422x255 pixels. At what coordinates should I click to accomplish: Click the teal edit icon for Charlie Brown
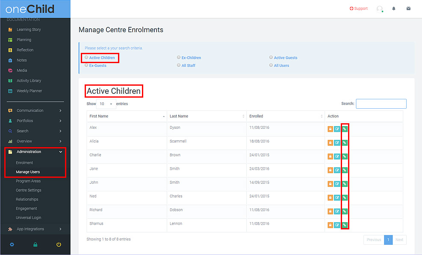(337, 156)
